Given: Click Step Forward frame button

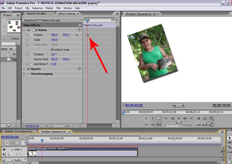Looking at the screenshot, I should (x=186, y=118).
